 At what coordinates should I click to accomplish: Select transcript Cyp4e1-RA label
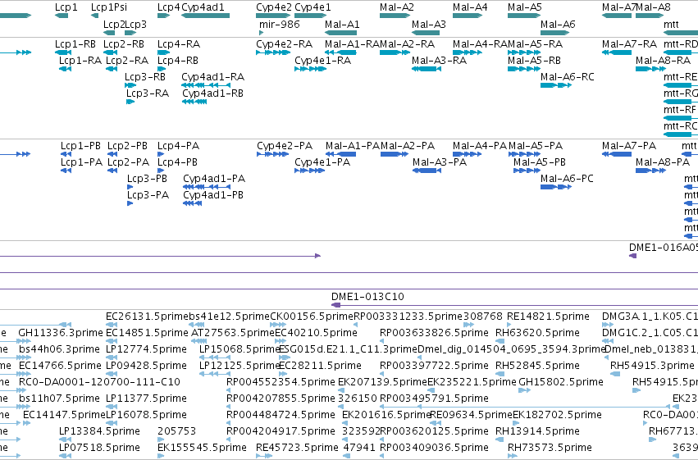322,61
